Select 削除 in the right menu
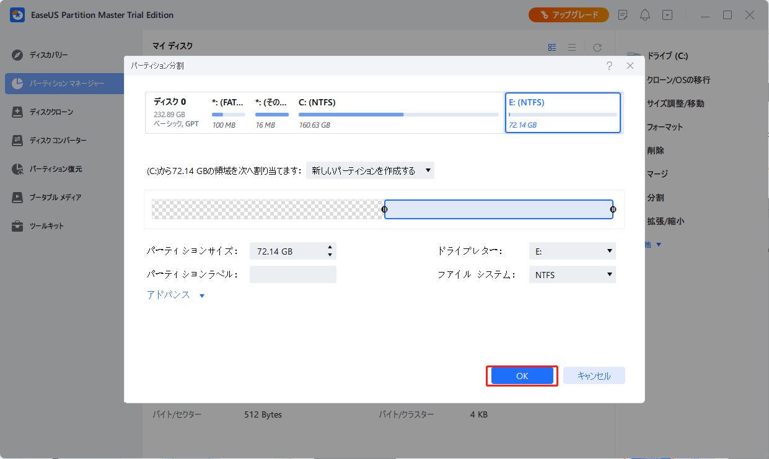The image size is (769, 459). (x=656, y=150)
